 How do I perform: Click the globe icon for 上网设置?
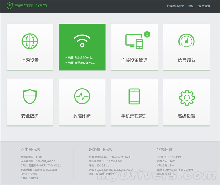pos(30,41)
